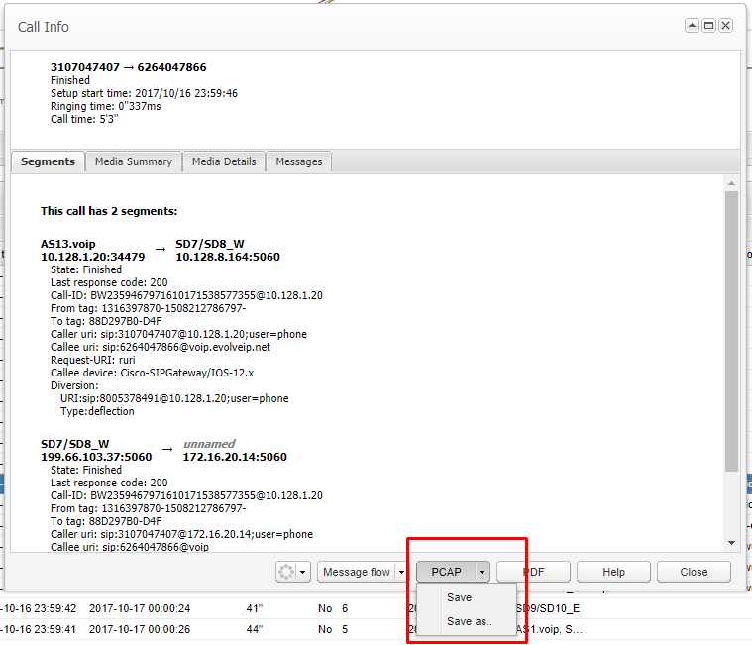Maximize the Call Info dialog
This screenshot has height=645, width=752.
(709, 26)
